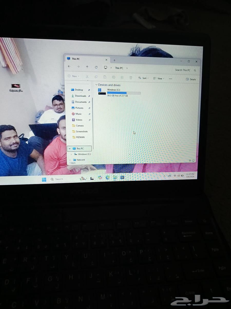Select the Paste icon
231x309 pixels.
(x=105, y=77)
